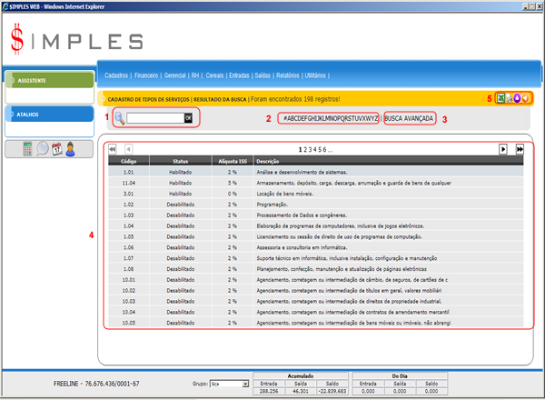
Task: Open the calendar icon in the sidebar
Action: pos(59,149)
